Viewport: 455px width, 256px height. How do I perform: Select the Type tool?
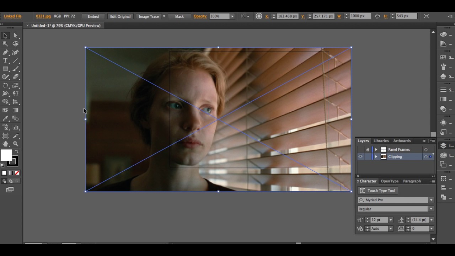[x=5, y=60]
